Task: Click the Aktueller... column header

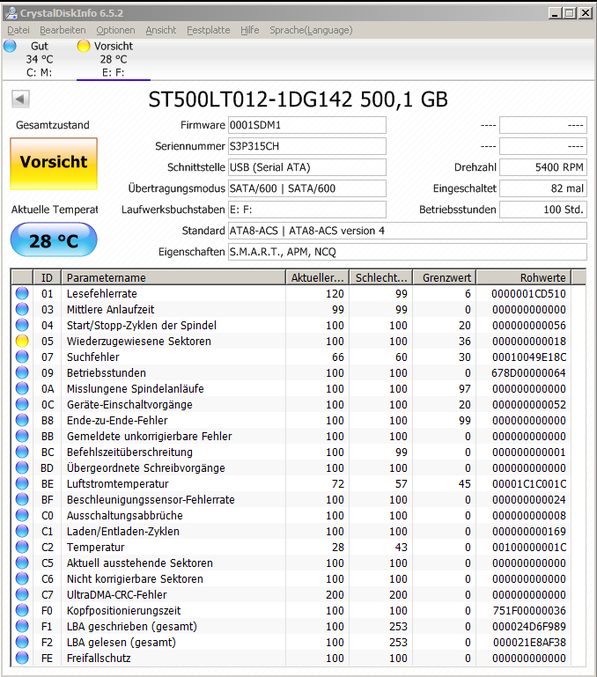Action: pyautogui.click(x=318, y=277)
